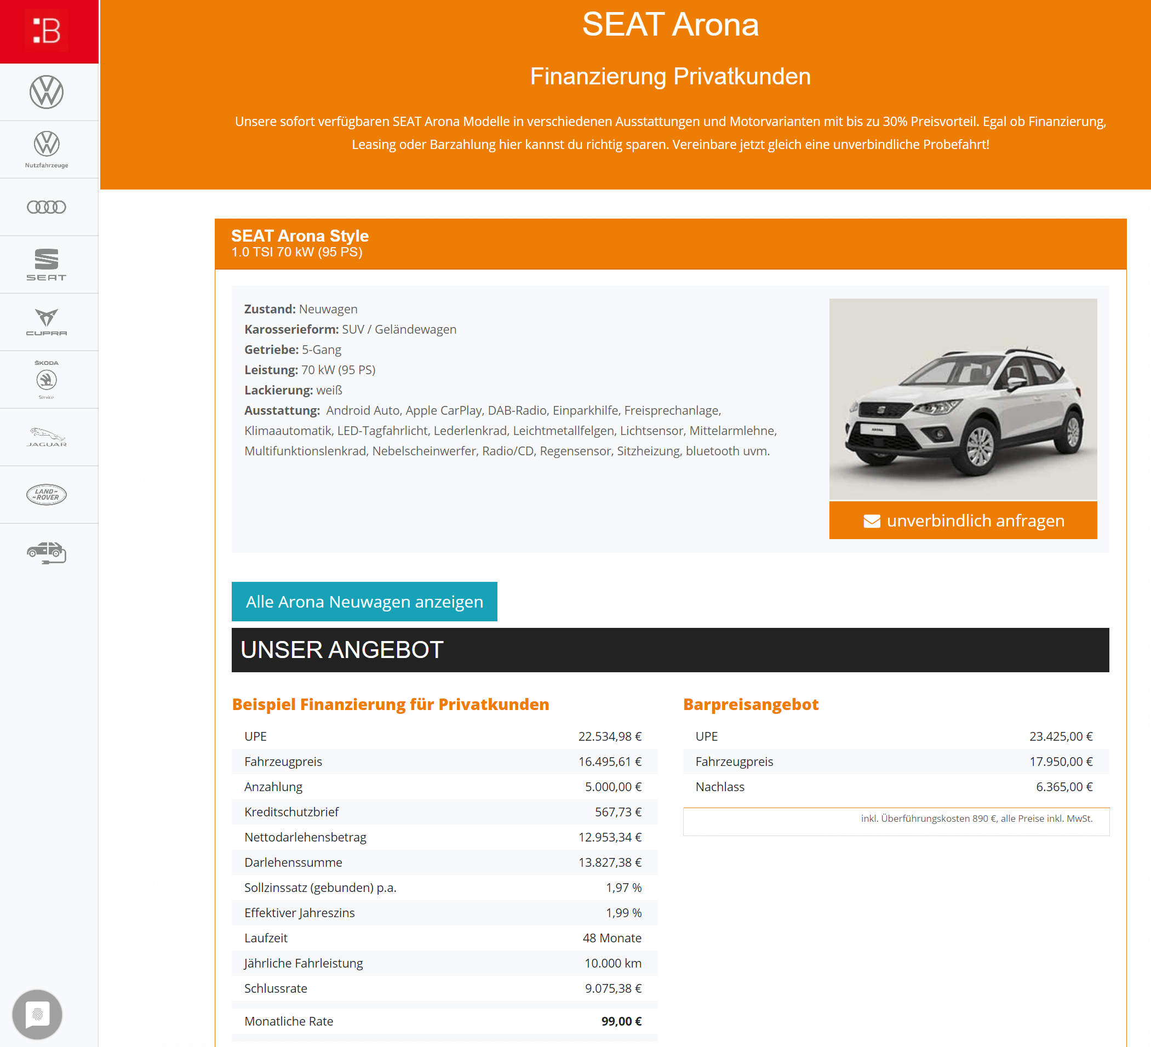
Task: Select the Volkswagen brand logo
Action: coord(46,92)
